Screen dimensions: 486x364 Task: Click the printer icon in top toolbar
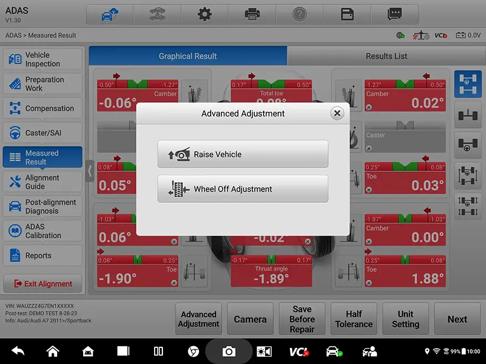(253, 14)
